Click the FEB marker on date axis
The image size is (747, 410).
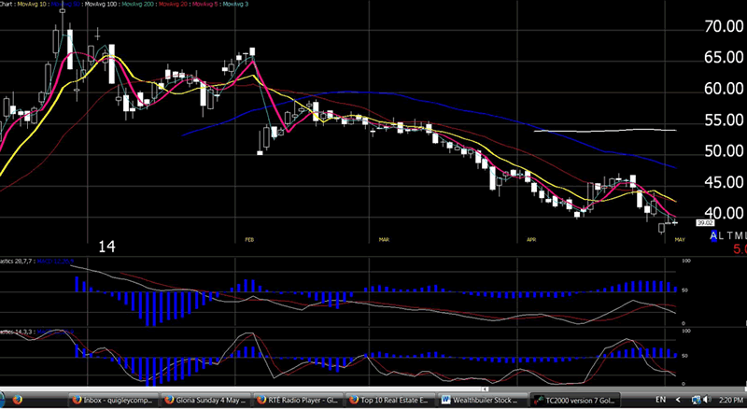249,240
